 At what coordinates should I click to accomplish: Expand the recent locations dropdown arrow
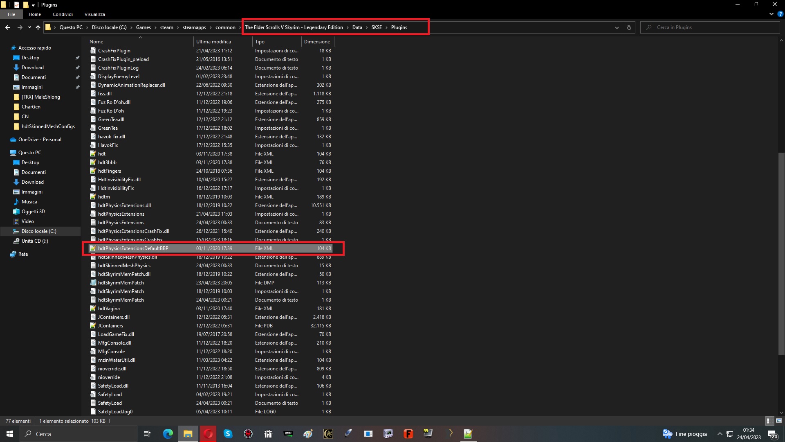coord(29,27)
